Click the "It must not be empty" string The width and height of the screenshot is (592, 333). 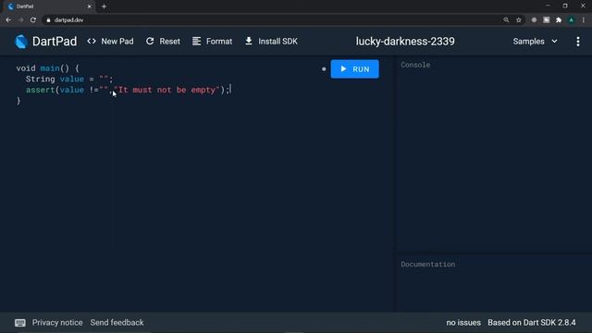[x=166, y=90]
